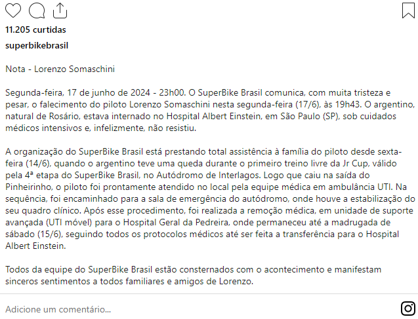Open the superbikebrasil profile
This screenshot has width=418, height=319.
(37, 46)
